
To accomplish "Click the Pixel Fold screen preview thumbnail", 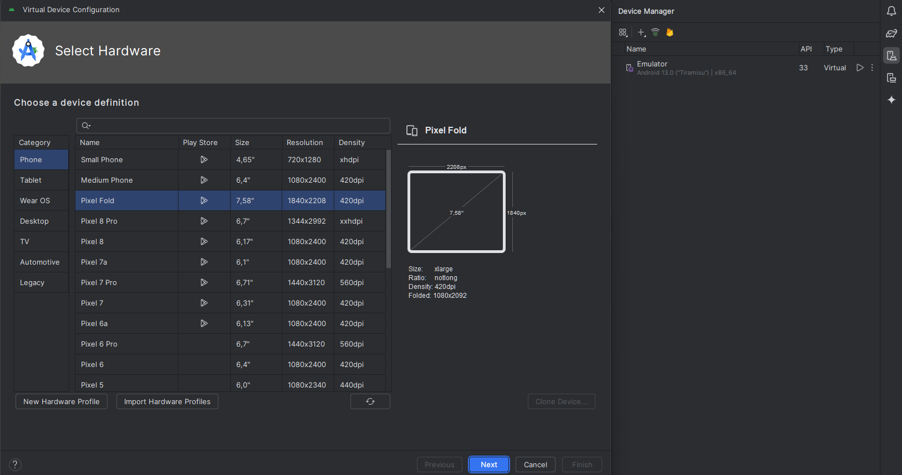I will (456, 212).
